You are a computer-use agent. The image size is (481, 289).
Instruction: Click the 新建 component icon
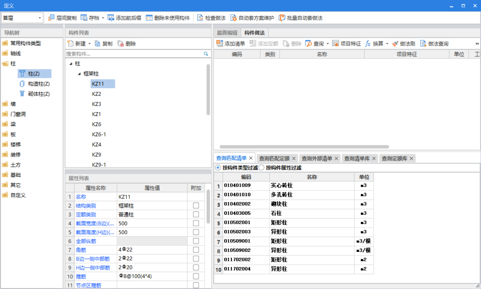click(70, 44)
